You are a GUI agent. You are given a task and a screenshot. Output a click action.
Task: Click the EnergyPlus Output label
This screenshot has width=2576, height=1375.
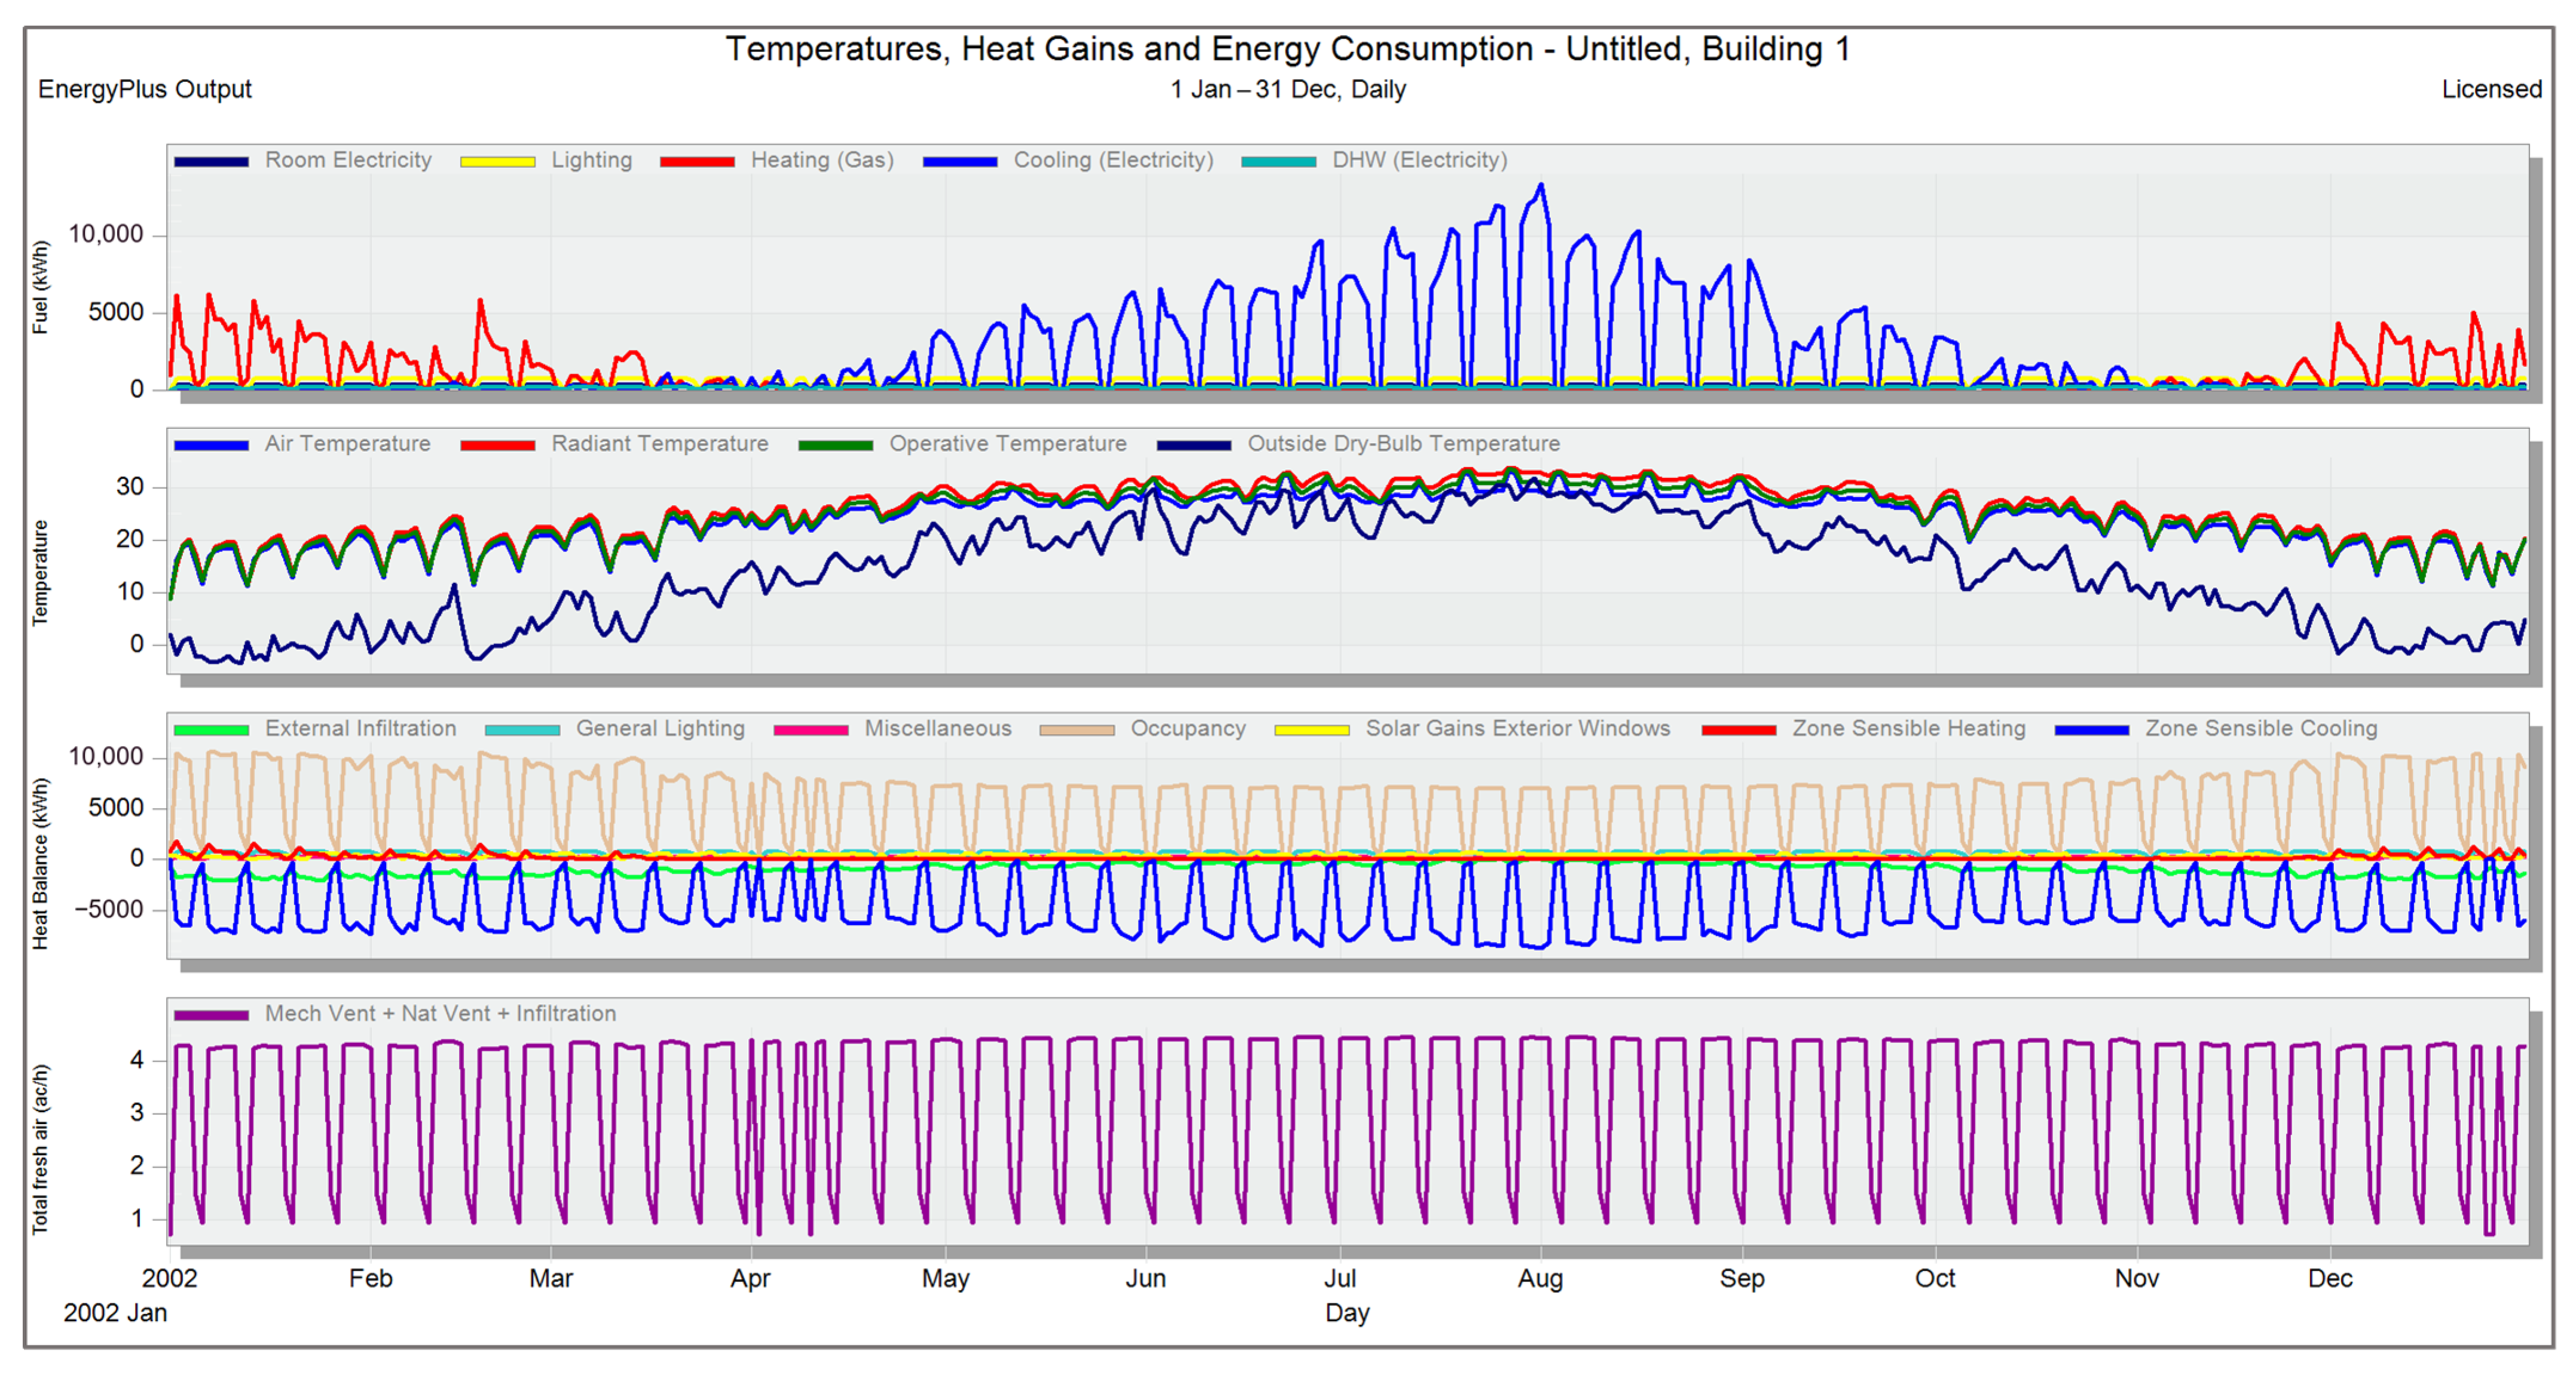(x=145, y=89)
